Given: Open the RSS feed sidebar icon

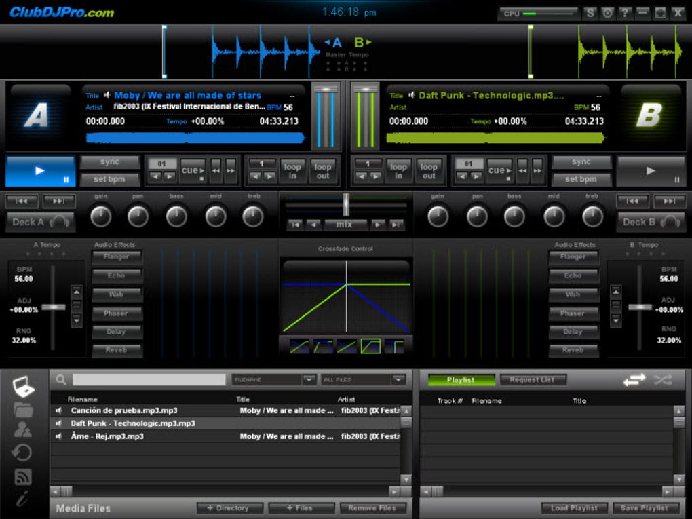Looking at the screenshot, I should 23,477.
